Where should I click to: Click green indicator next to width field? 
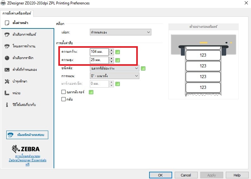pyautogui.click(x=118, y=52)
